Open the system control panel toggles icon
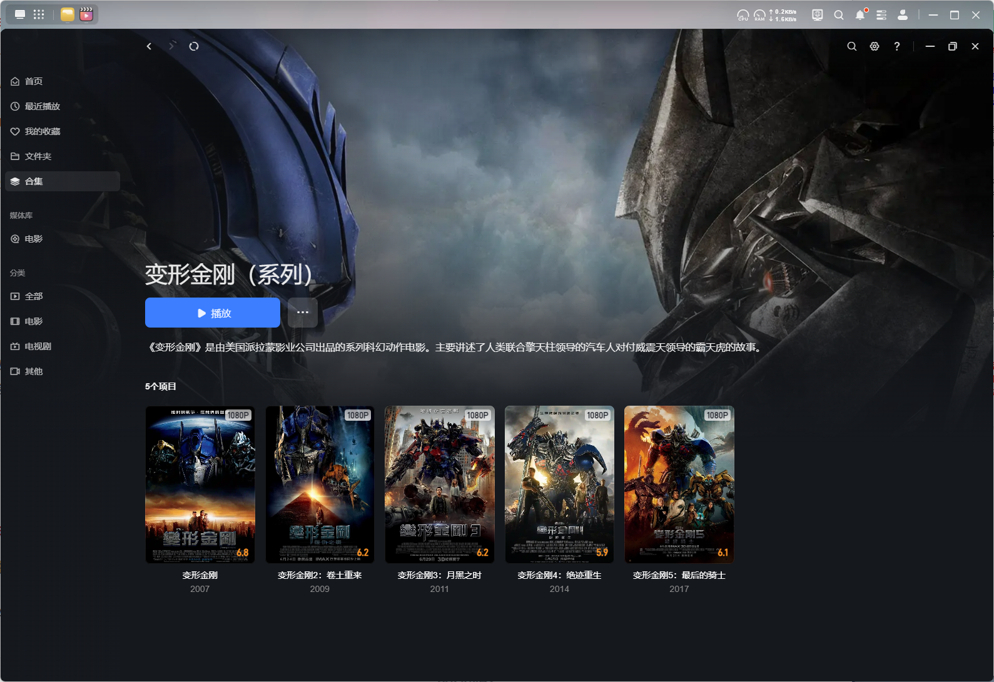 pyautogui.click(x=881, y=15)
